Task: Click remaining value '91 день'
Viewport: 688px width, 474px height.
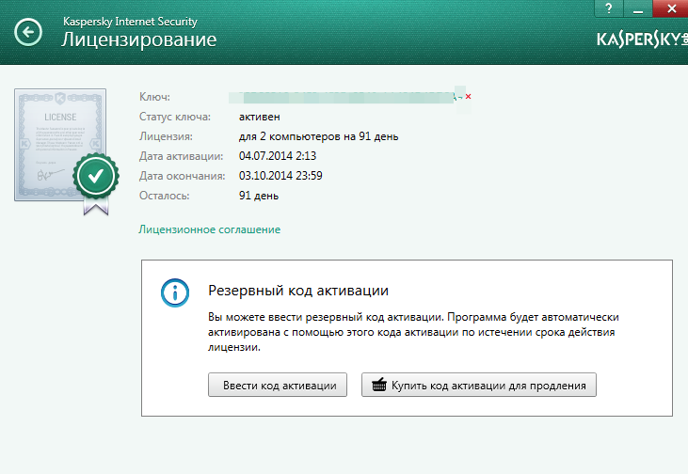Action: click(259, 196)
